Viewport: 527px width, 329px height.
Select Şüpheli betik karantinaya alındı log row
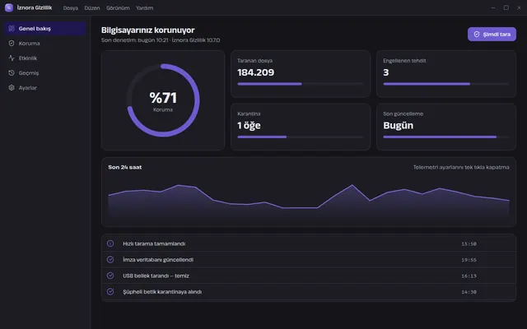click(309, 292)
